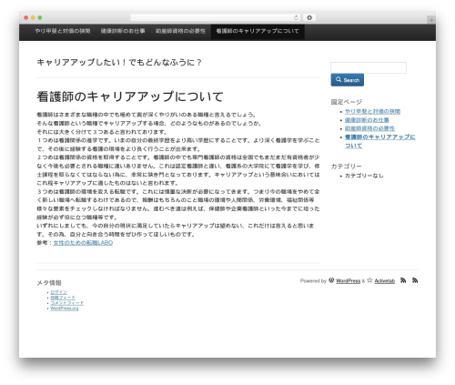Click the sidebar search text field

(x=369, y=67)
